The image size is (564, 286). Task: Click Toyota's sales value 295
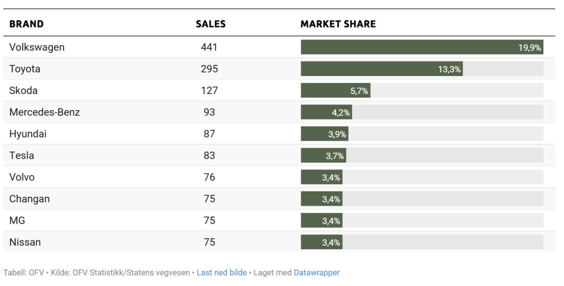click(209, 69)
